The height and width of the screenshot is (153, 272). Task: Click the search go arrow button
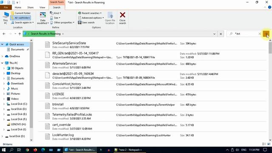coord(266,34)
